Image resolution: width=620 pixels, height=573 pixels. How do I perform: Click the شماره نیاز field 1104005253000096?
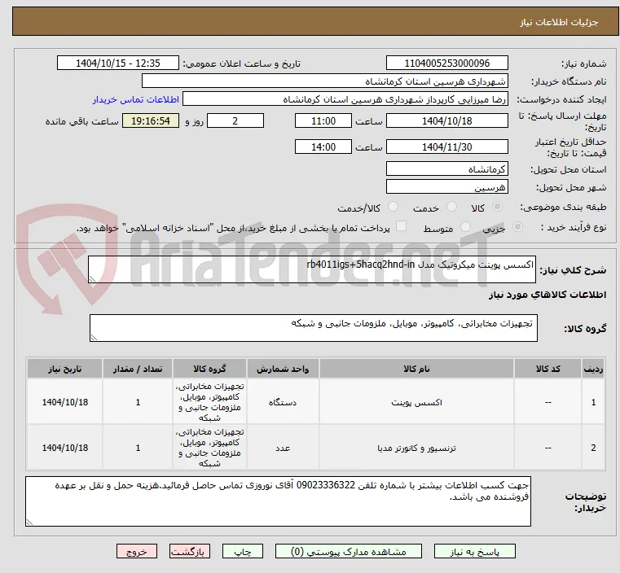click(446, 63)
